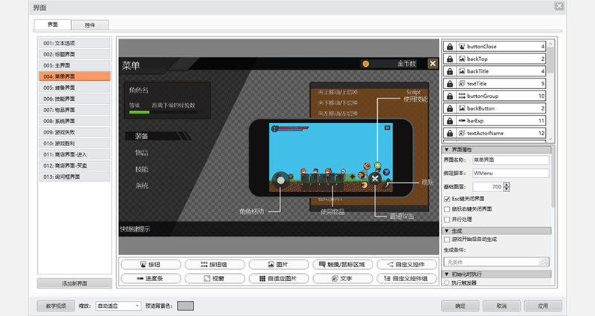
Task: Add a 自定义控件组 custom control group
Action: 405,278
